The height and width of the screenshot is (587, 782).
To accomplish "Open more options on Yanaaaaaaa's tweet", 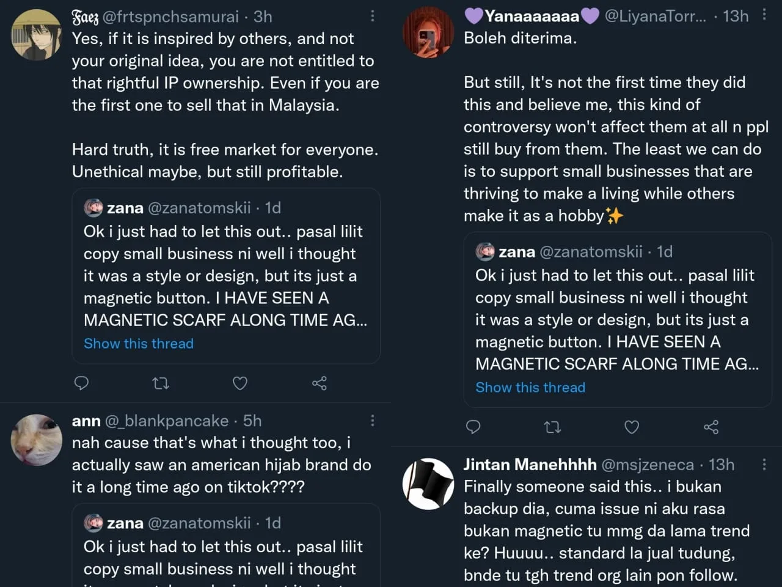I will pyautogui.click(x=764, y=15).
